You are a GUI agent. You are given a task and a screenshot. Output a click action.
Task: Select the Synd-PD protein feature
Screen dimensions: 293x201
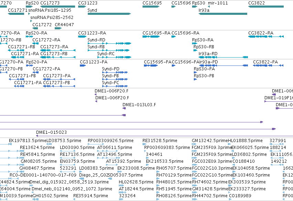(x=115, y=72)
